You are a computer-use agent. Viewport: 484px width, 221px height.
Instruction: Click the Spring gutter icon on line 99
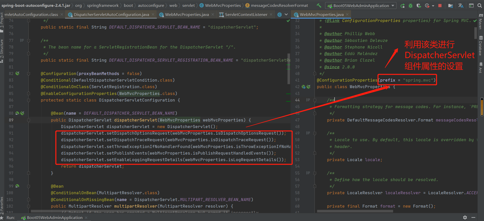(x=17, y=186)
